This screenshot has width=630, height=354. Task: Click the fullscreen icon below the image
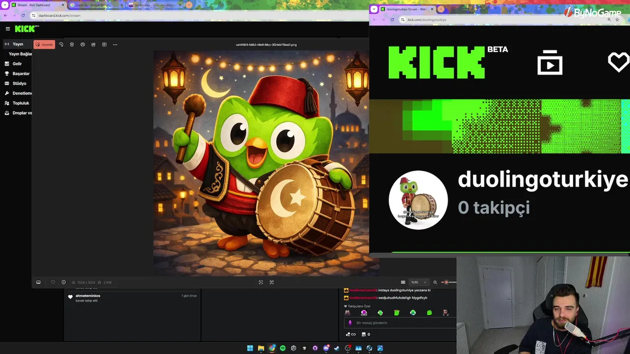point(272,282)
